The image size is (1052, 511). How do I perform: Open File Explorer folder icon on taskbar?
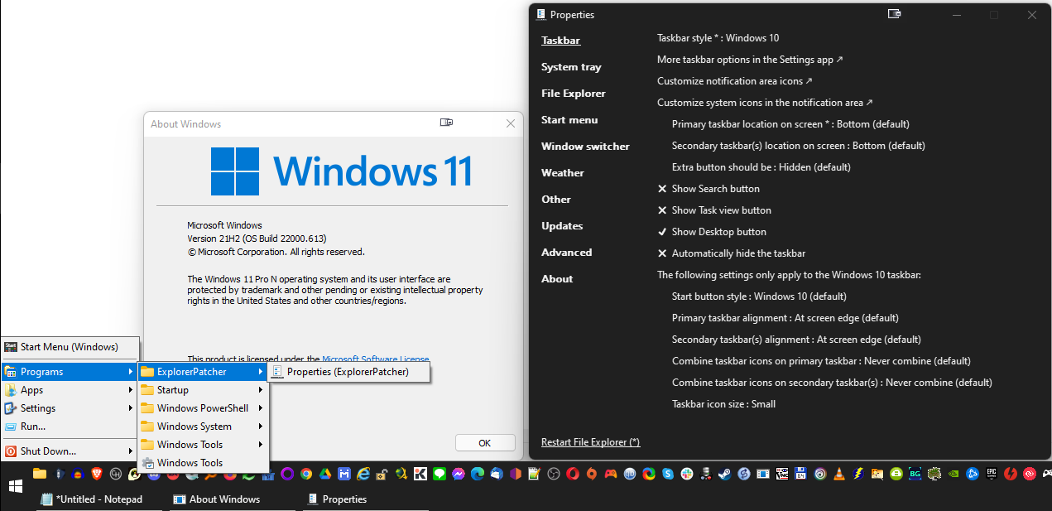(39, 474)
